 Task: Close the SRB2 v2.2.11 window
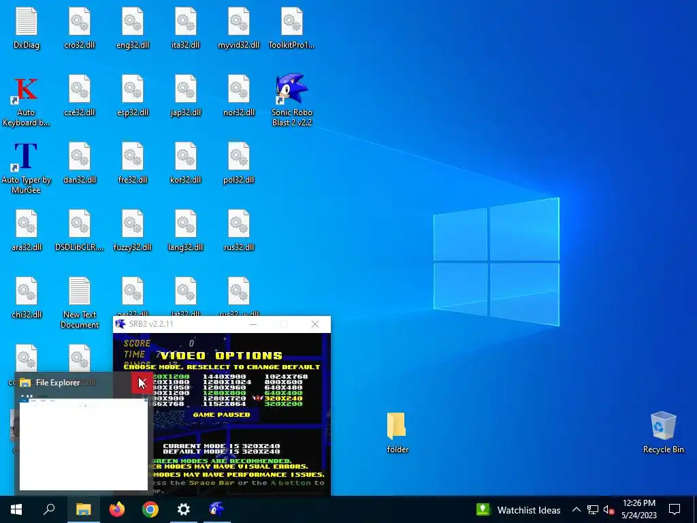(315, 324)
